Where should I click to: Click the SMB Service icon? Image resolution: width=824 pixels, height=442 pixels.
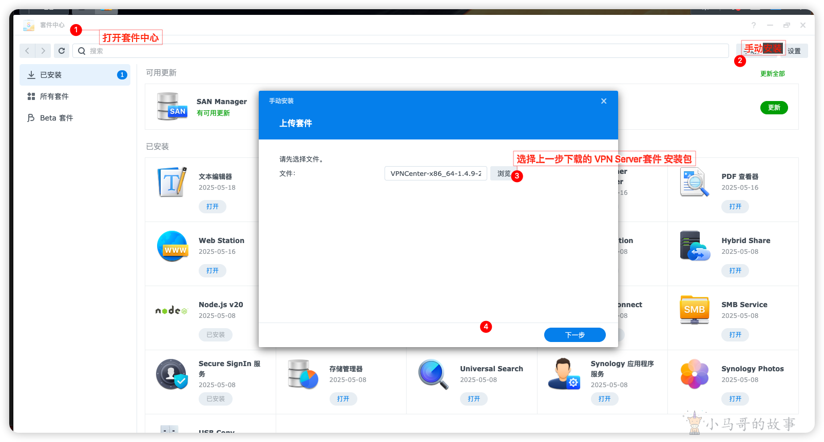[x=695, y=310]
